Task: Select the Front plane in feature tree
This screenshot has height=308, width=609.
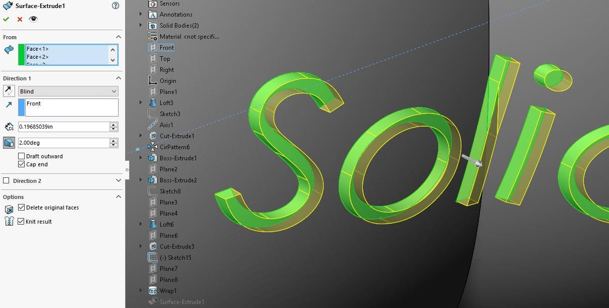Action: click(x=166, y=48)
